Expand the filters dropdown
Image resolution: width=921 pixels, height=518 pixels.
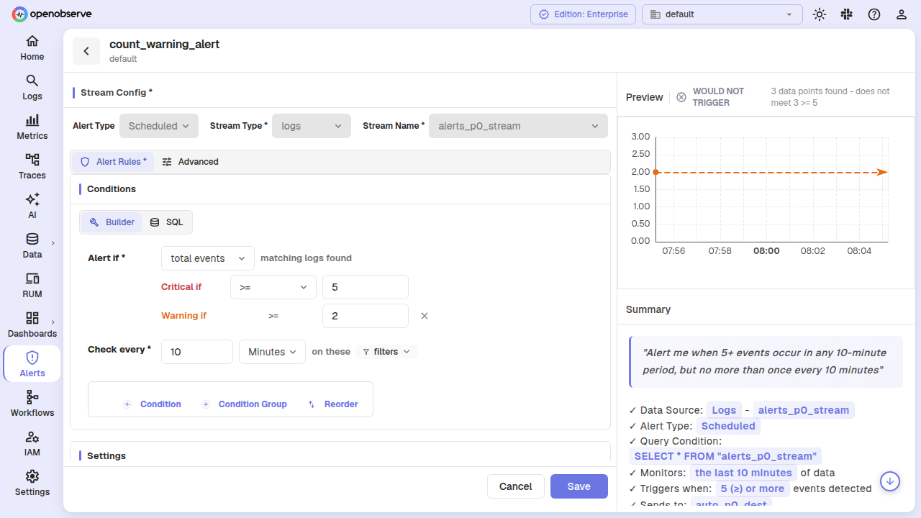386,352
